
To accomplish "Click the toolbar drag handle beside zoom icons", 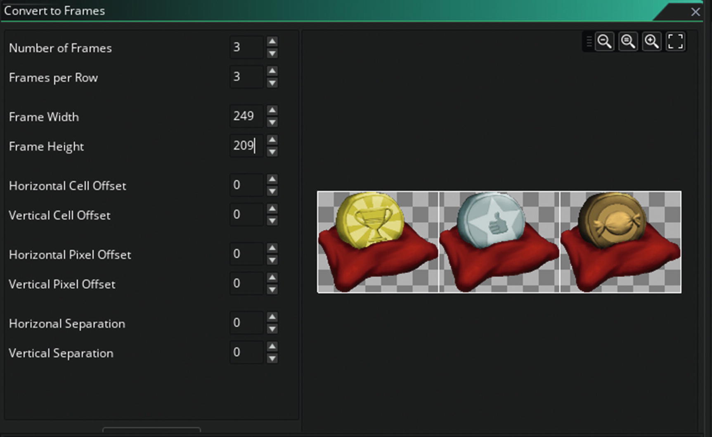I will click(x=589, y=42).
